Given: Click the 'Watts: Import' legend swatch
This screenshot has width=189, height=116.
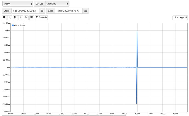Looking at the screenshot, I should (x=13, y=25).
